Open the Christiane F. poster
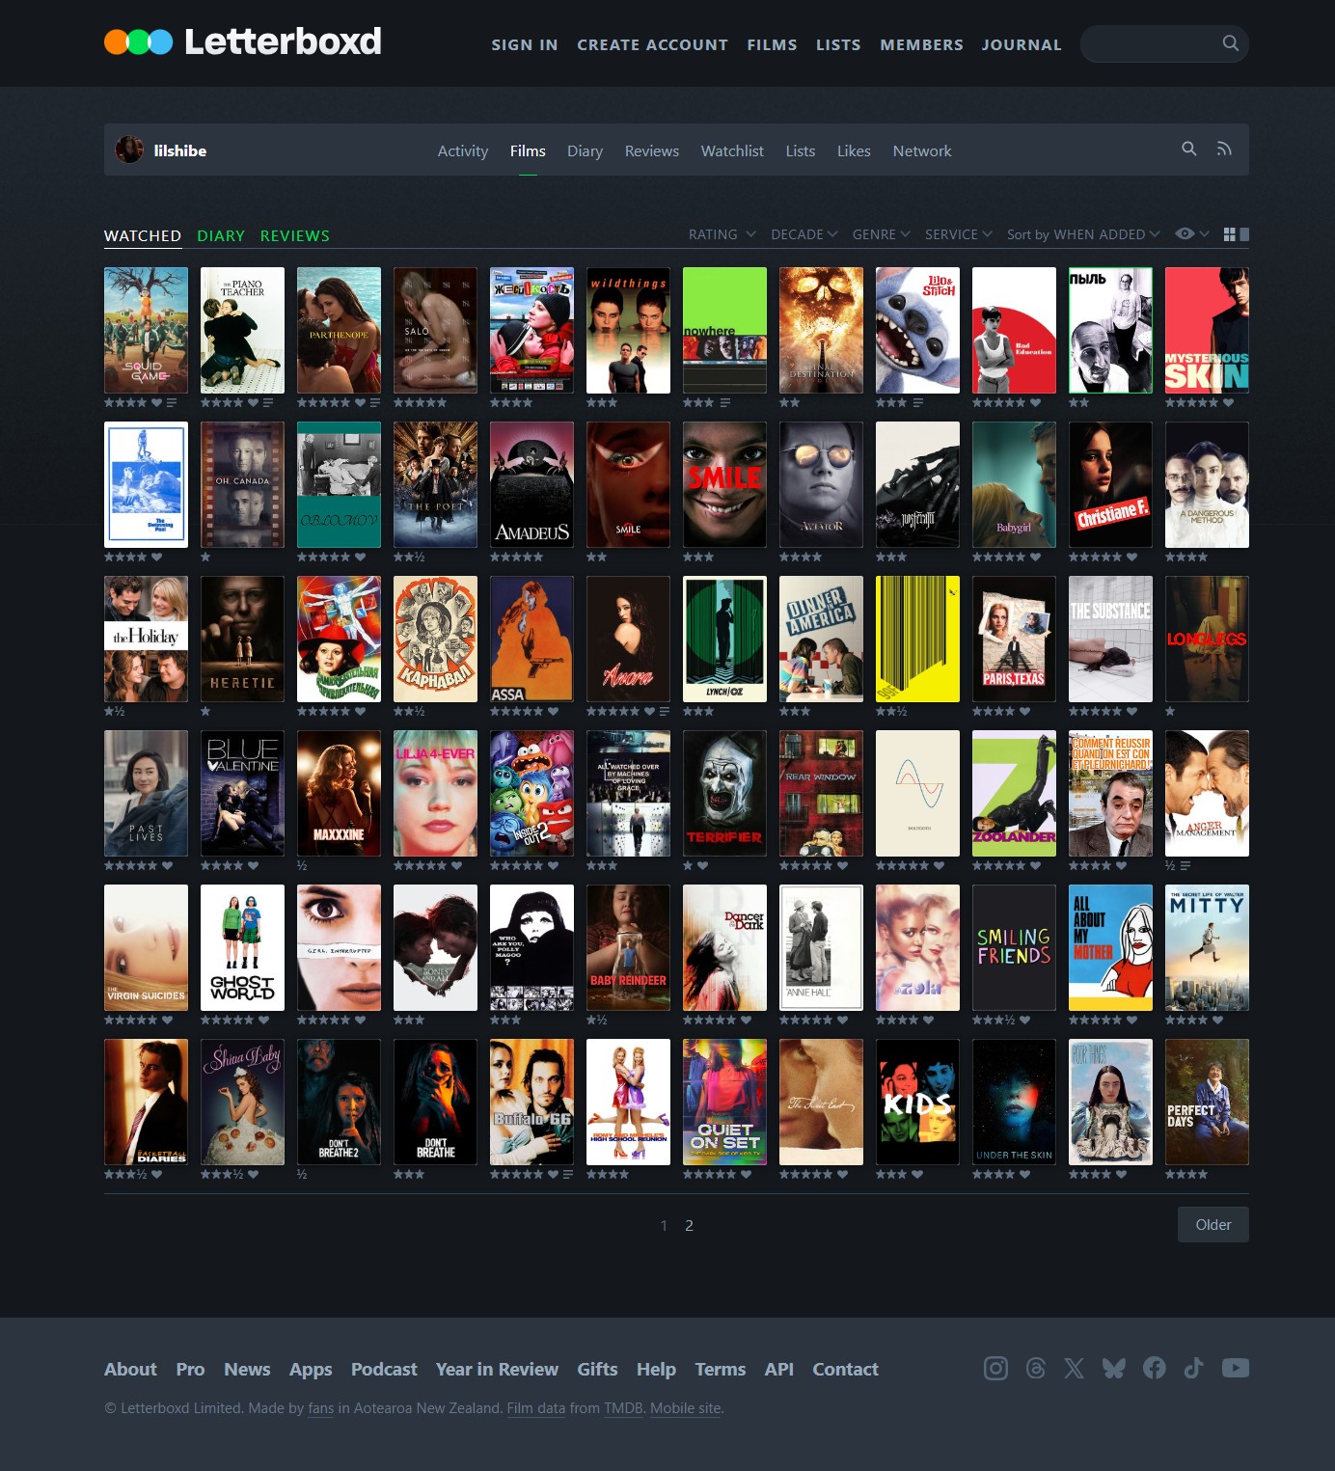This screenshot has height=1471, width=1335. [1110, 484]
